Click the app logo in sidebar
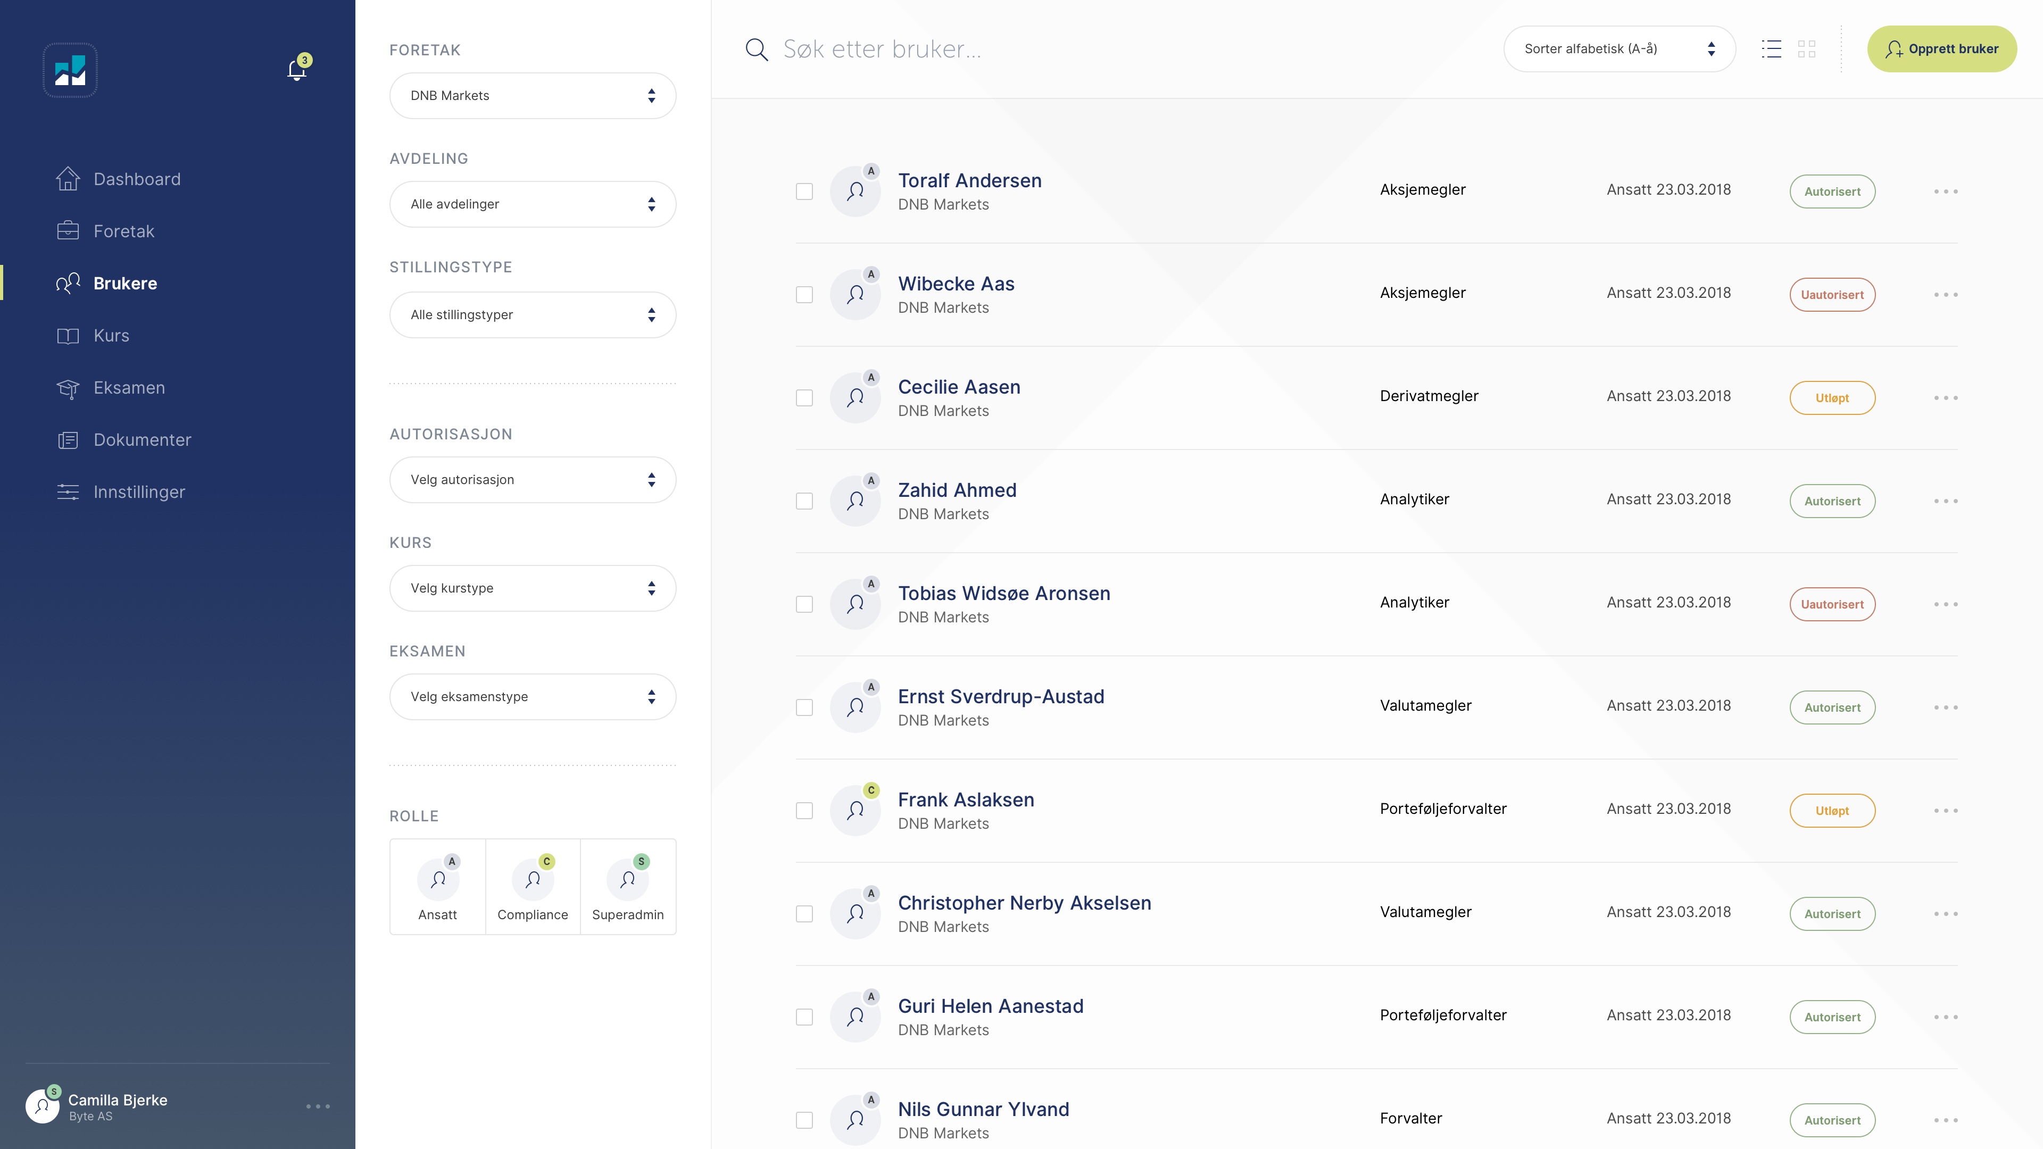The image size is (2043, 1149). coord(70,70)
